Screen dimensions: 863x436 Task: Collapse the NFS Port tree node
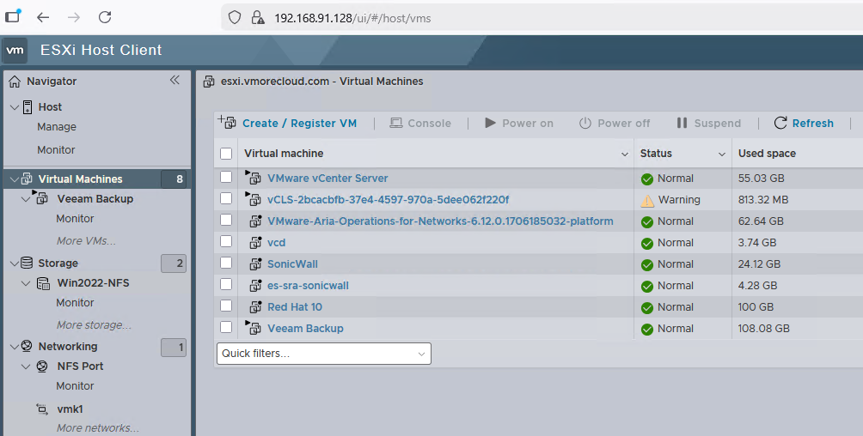26,366
